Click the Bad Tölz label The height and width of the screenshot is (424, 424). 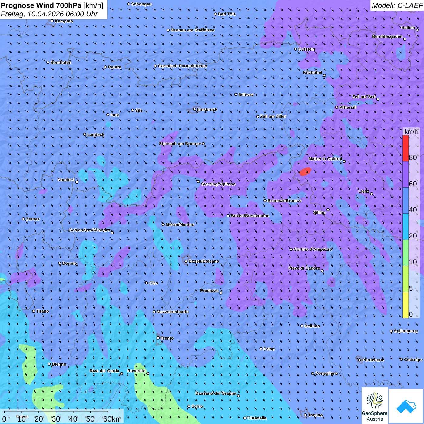click(227, 14)
